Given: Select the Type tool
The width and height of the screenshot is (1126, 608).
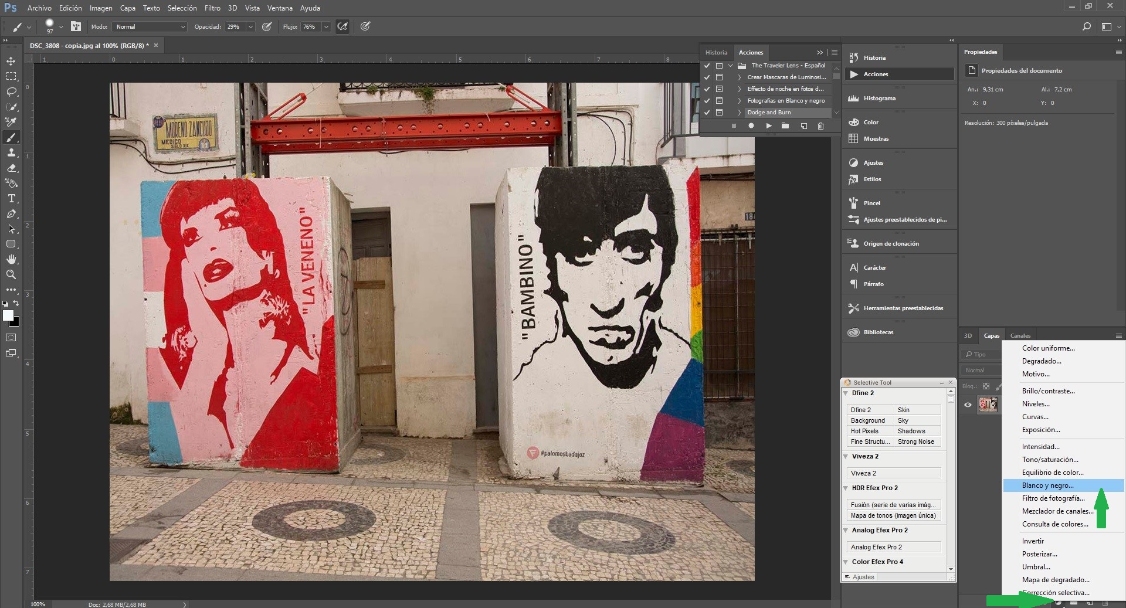Looking at the screenshot, I should (11, 198).
